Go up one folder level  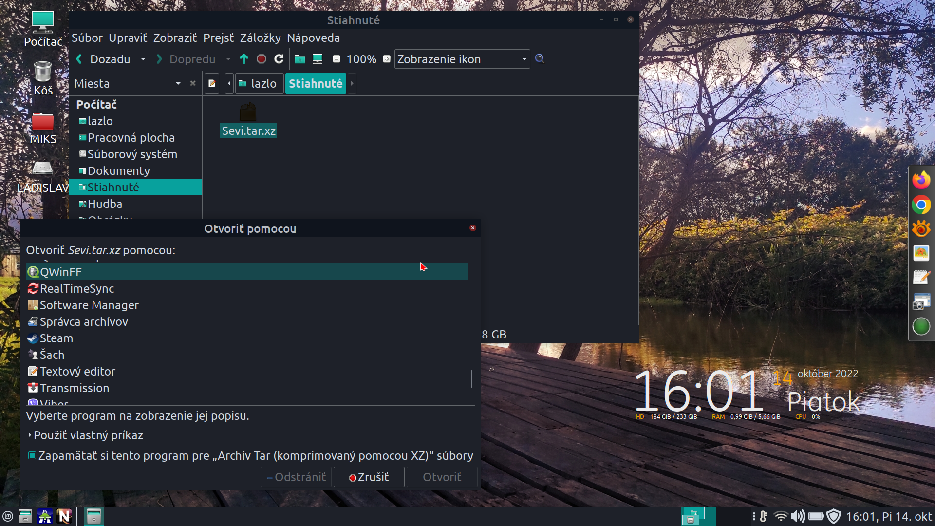pyautogui.click(x=244, y=59)
